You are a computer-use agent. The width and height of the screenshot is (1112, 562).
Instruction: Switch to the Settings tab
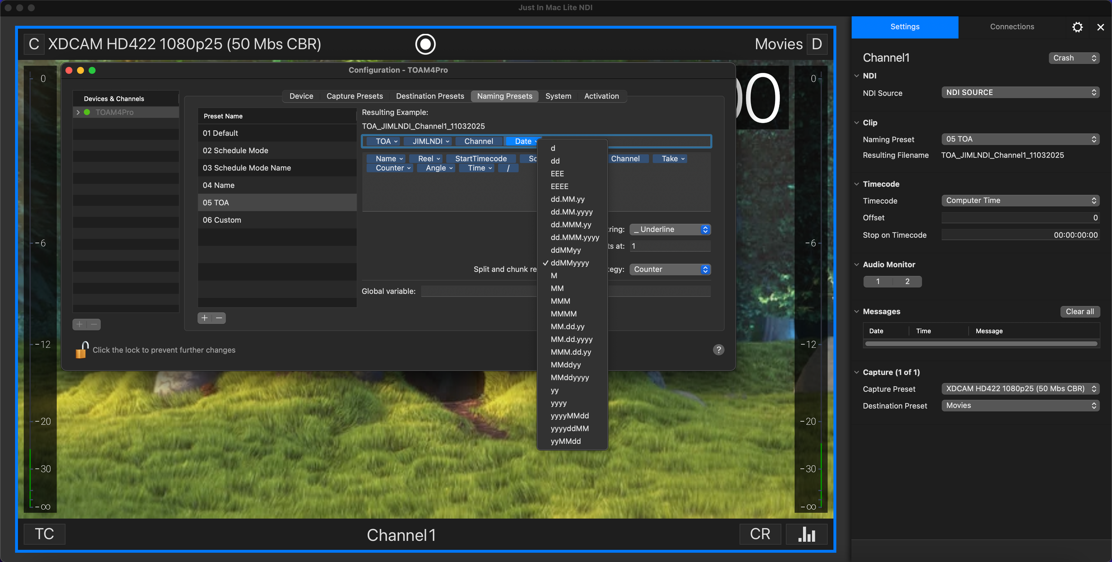[905, 27]
